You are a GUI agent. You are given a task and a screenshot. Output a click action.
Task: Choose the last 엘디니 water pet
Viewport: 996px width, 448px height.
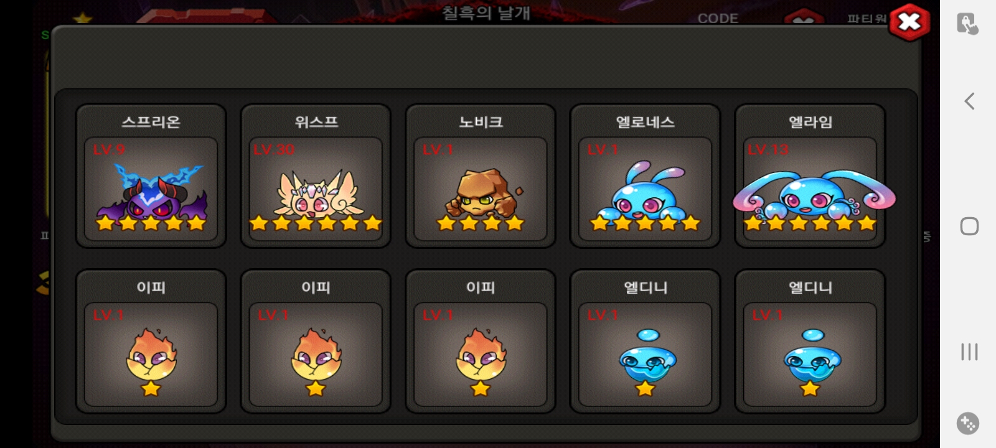point(810,341)
